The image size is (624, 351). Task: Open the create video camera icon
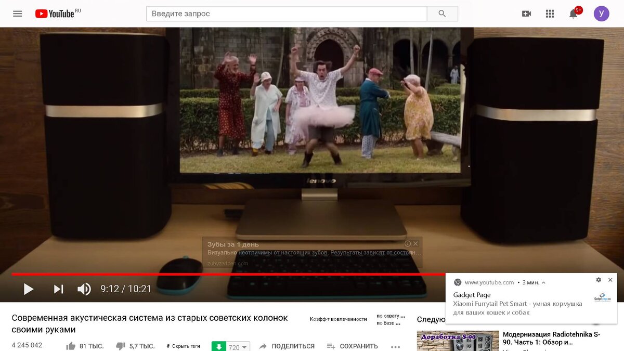[526, 14]
